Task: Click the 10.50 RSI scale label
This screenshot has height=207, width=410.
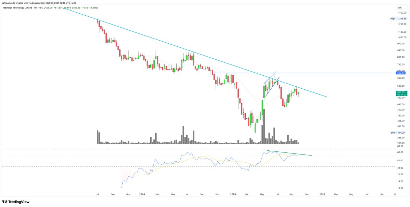Action: 400,188
